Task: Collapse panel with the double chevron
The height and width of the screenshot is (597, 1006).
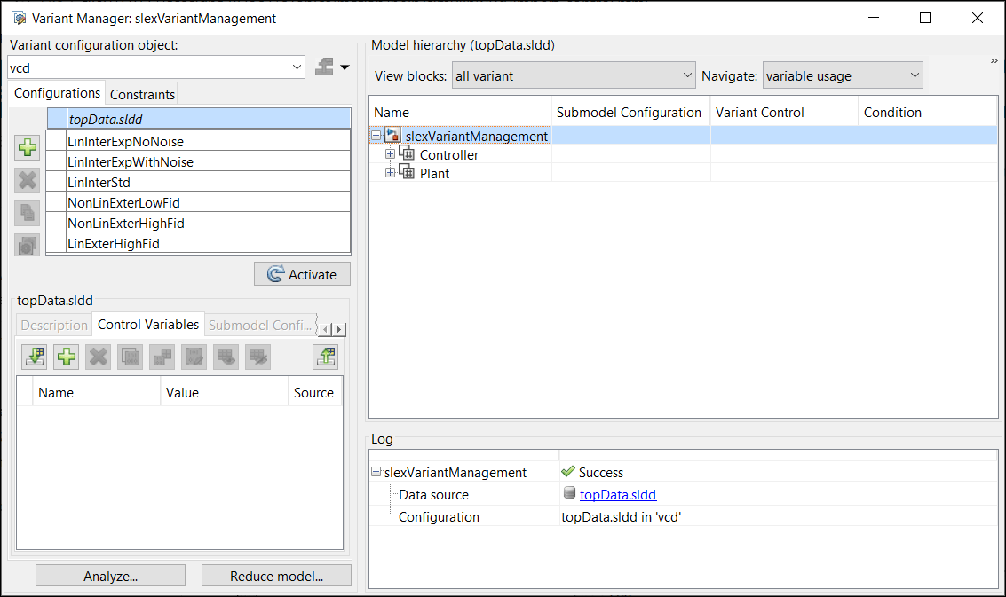Action: point(994,60)
